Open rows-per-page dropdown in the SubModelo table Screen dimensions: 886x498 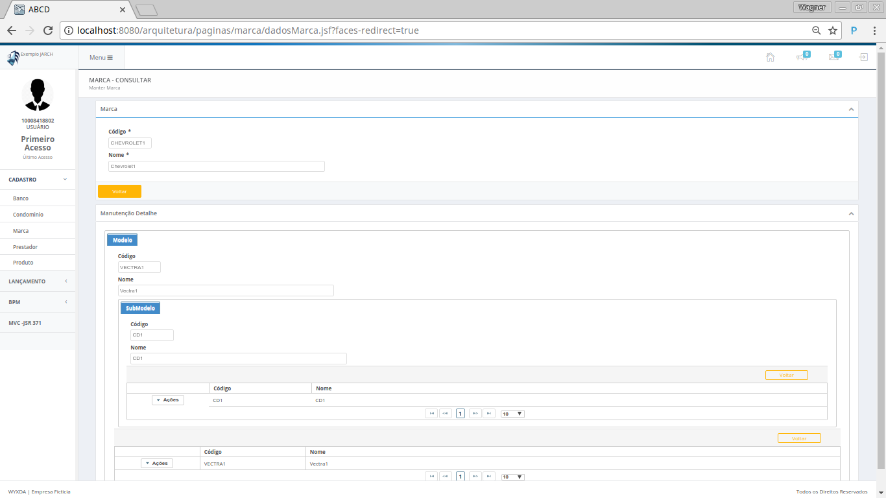[512, 414]
